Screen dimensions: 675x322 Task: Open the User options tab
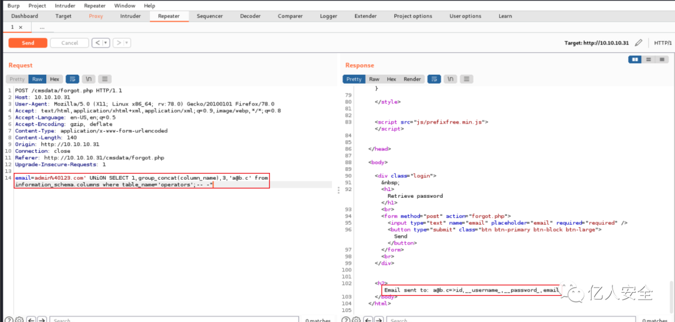(465, 16)
